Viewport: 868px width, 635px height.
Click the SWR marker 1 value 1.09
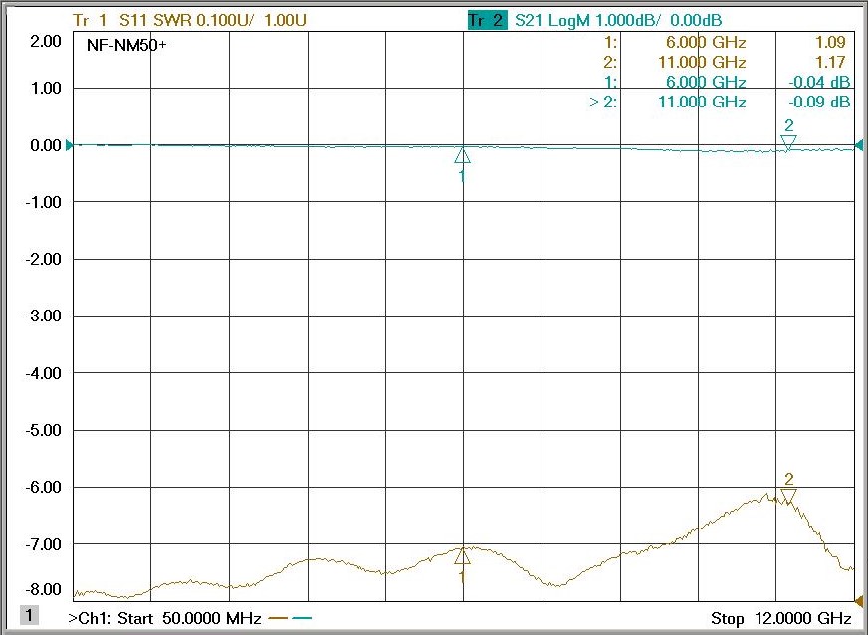tap(830, 42)
